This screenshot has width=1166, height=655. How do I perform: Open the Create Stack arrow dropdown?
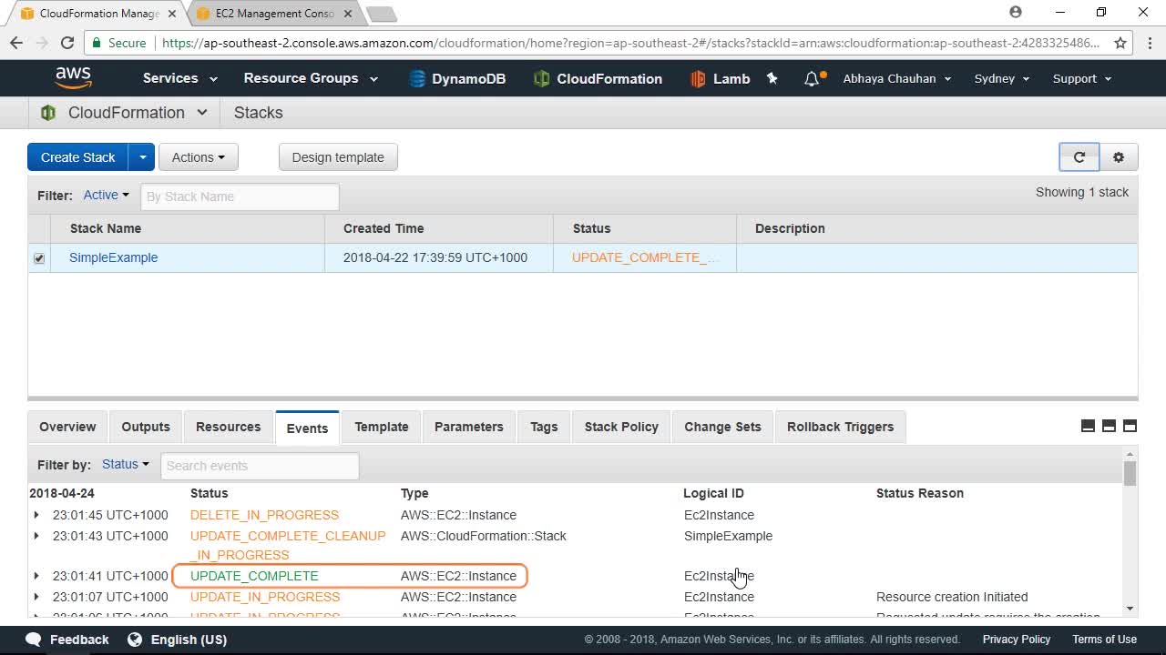click(x=142, y=157)
